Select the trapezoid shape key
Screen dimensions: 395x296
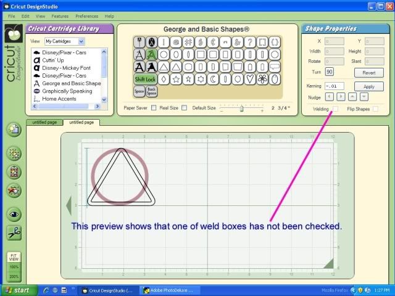[x=238, y=67]
